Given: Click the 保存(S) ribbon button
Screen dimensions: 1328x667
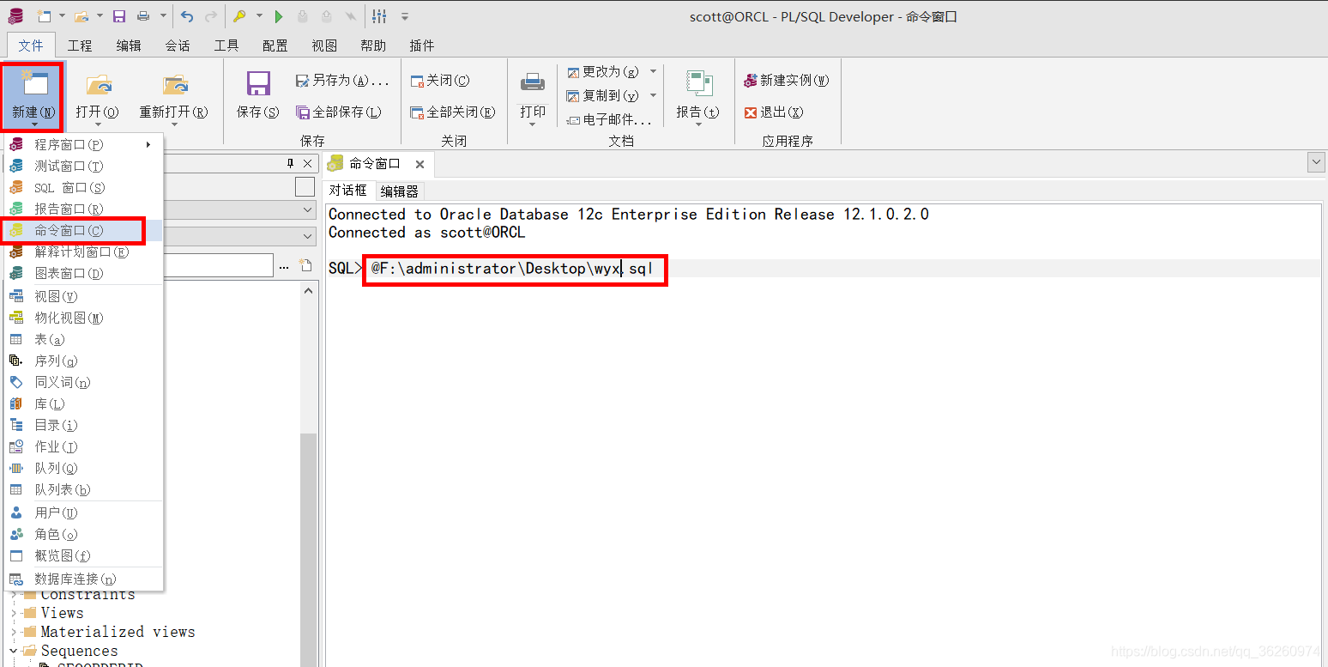Looking at the screenshot, I should point(258,96).
